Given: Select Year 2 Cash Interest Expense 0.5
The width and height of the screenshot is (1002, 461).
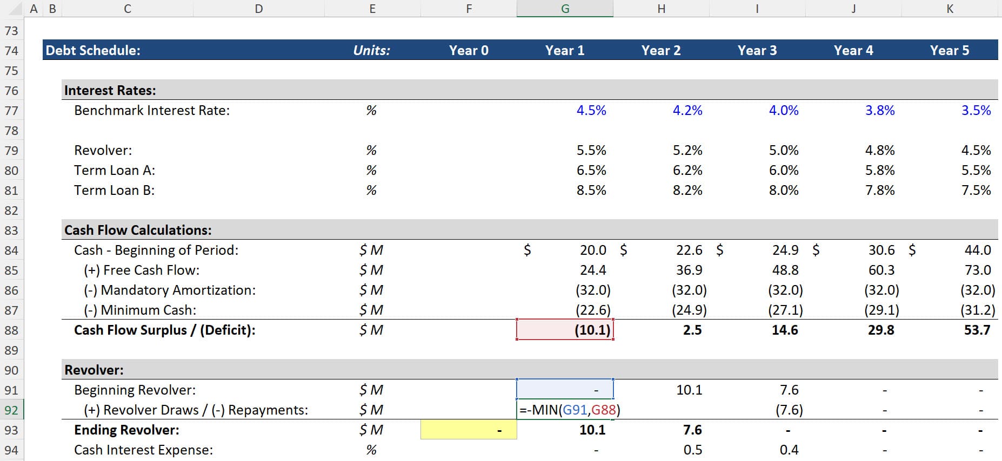Looking at the screenshot, I should (692, 450).
